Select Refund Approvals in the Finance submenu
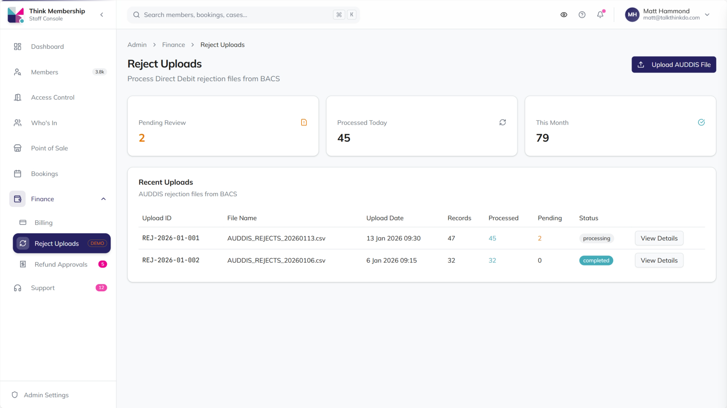The width and height of the screenshot is (727, 408). [x=62, y=264]
